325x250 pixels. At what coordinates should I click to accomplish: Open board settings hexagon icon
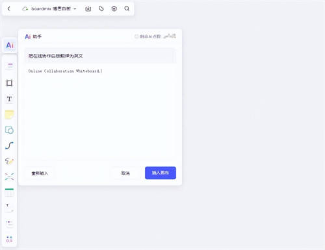point(114,8)
